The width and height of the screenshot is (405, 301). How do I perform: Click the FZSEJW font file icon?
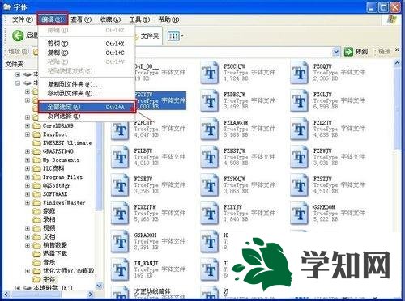pos(120,185)
